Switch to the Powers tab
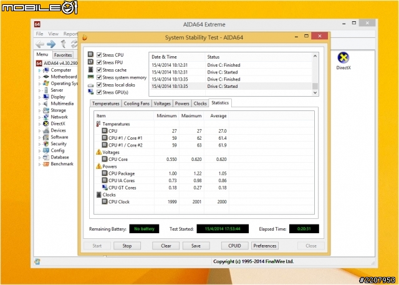Screen dimensions: 399x285 (x=182, y=104)
